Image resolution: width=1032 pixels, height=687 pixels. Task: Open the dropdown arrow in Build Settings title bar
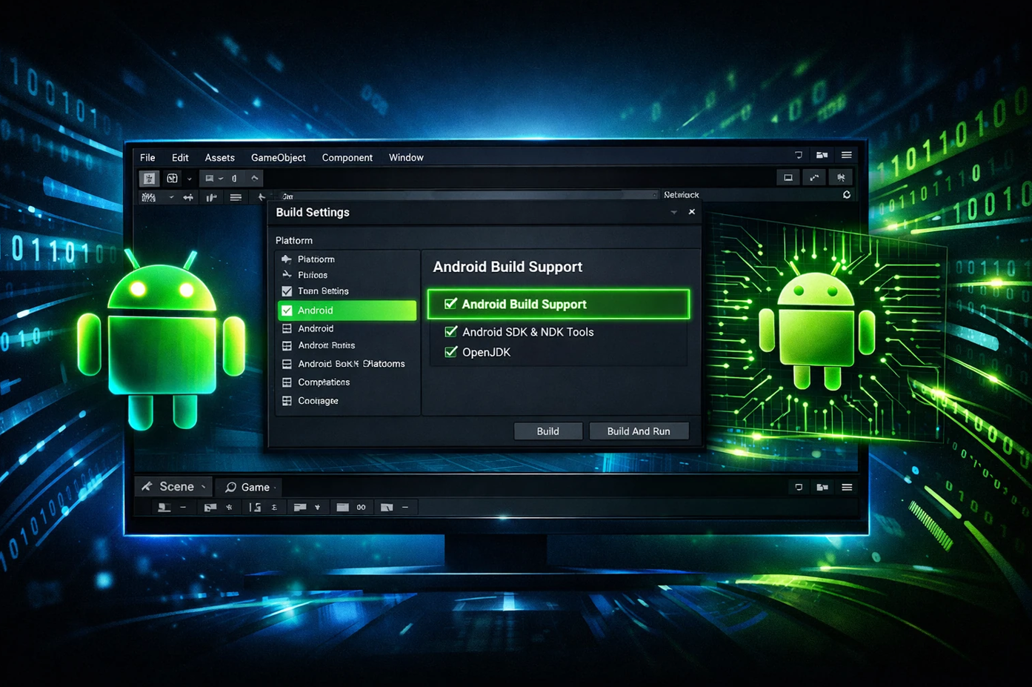(673, 213)
